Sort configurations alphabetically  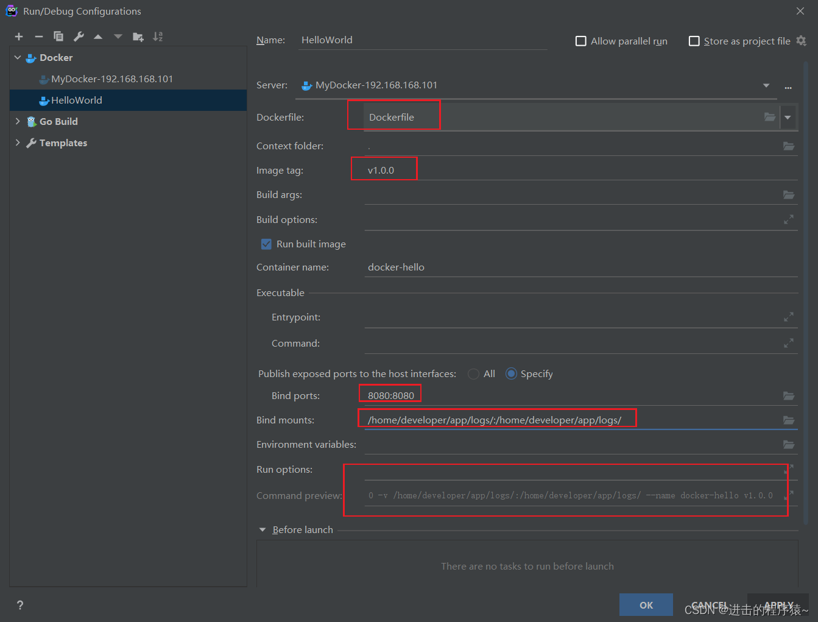tap(158, 37)
